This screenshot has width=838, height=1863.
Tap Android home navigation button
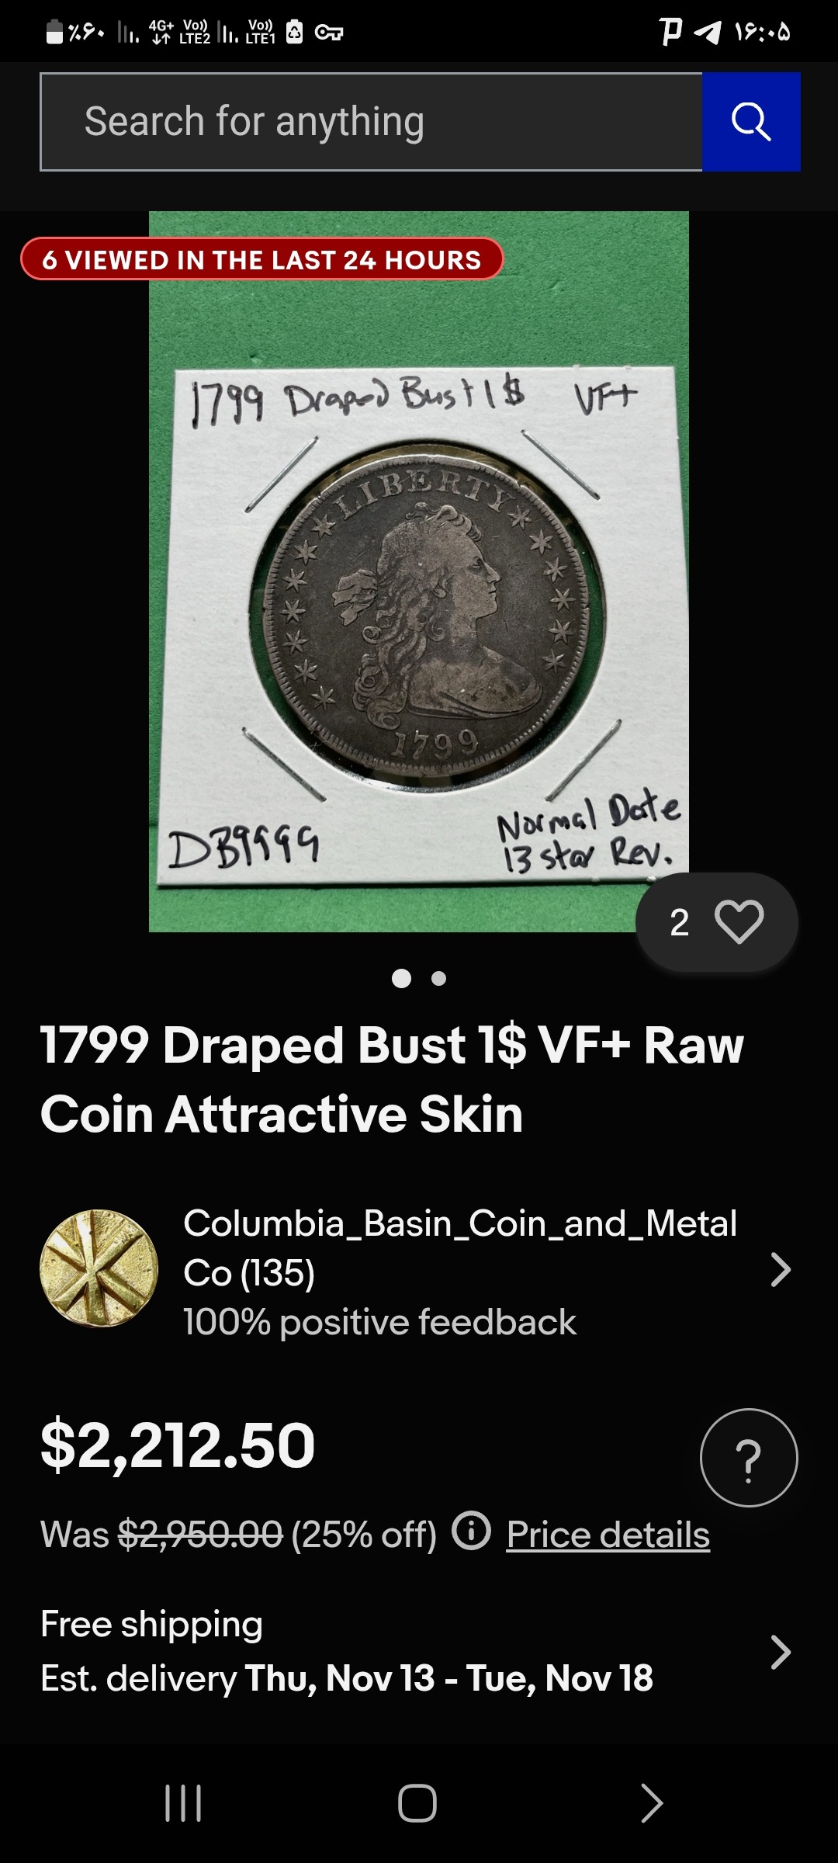coord(417,1802)
